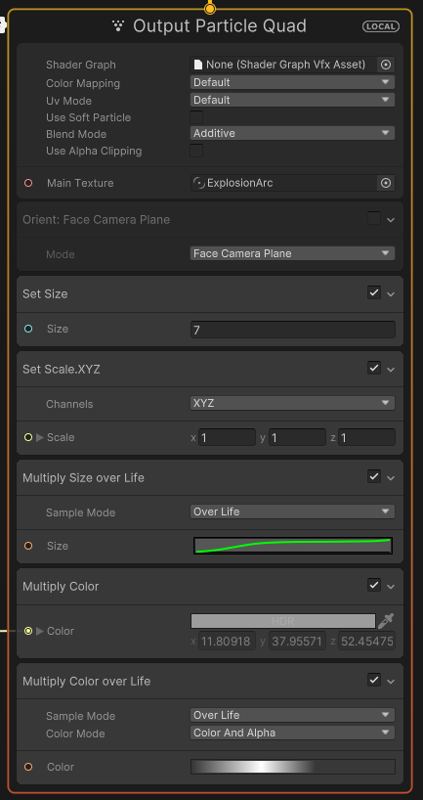Enable the Use Alpha Clipping checkbox
The width and height of the screenshot is (423, 800).
coord(196,151)
